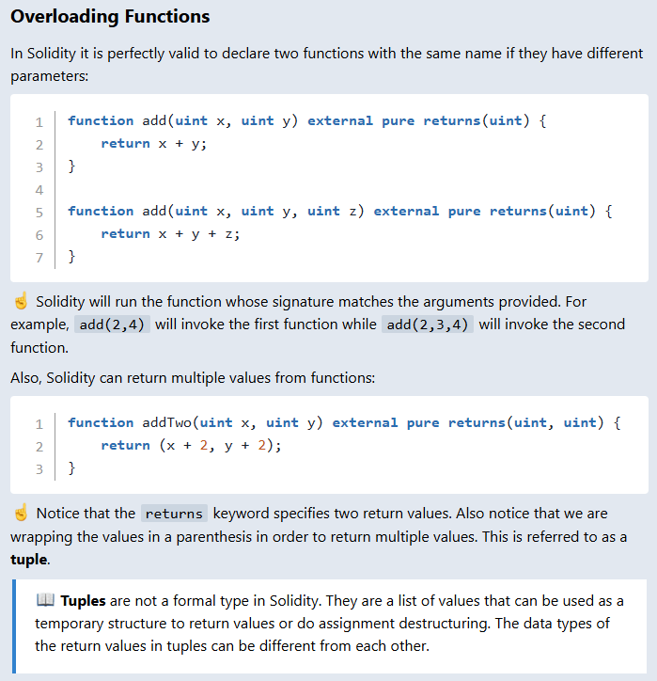The height and width of the screenshot is (681, 657).
Task: Click the open book icon beside "Tuples"
Action: click(45, 600)
